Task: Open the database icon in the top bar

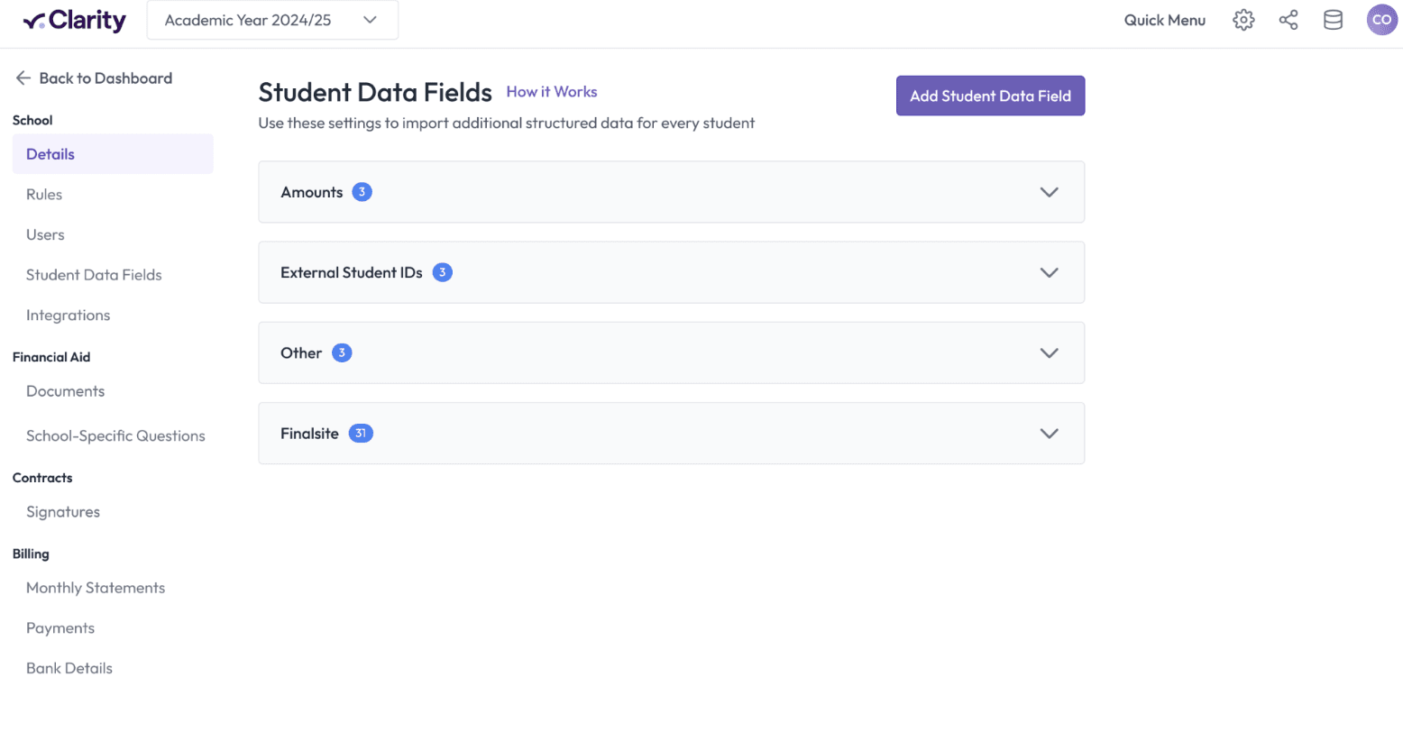Action: tap(1333, 19)
